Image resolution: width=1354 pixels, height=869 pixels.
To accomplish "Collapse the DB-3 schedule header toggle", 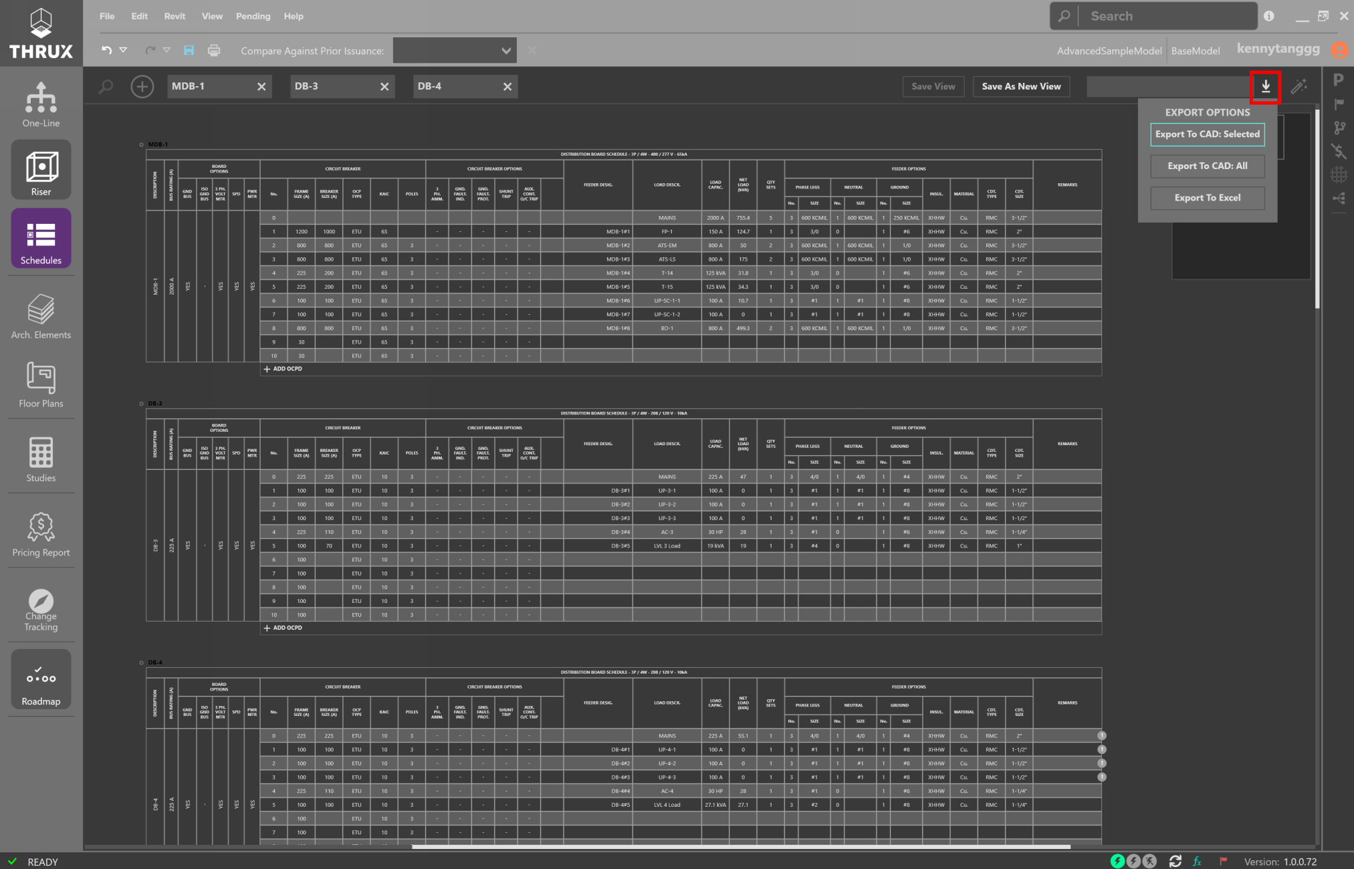I will pos(141,404).
